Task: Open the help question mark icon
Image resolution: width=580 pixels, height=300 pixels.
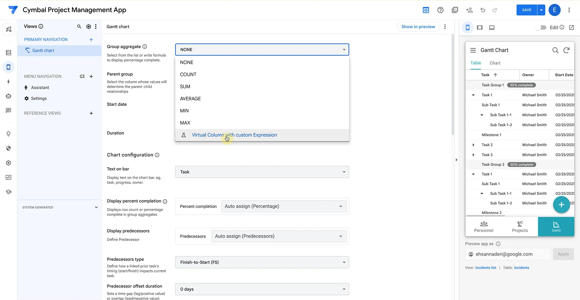Action: tap(440, 10)
